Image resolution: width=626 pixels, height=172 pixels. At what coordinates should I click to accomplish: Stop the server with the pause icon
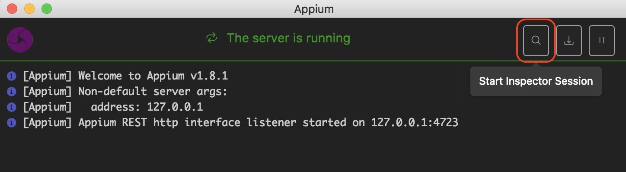coord(602,40)
